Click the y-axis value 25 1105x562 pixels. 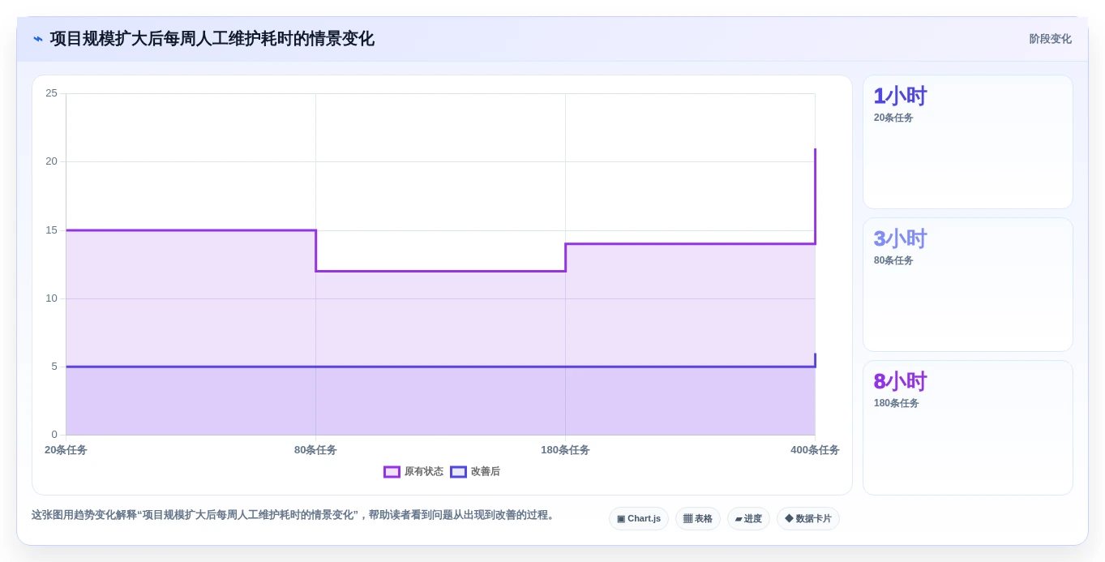tap(51, 93)
